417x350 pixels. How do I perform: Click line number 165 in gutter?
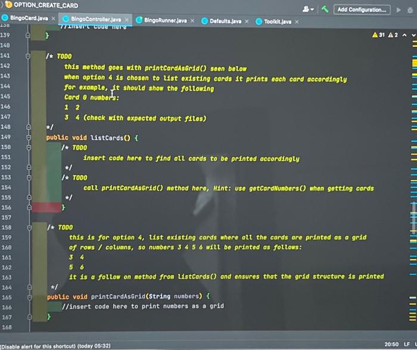pyautogui.click(x=7, y=298)
